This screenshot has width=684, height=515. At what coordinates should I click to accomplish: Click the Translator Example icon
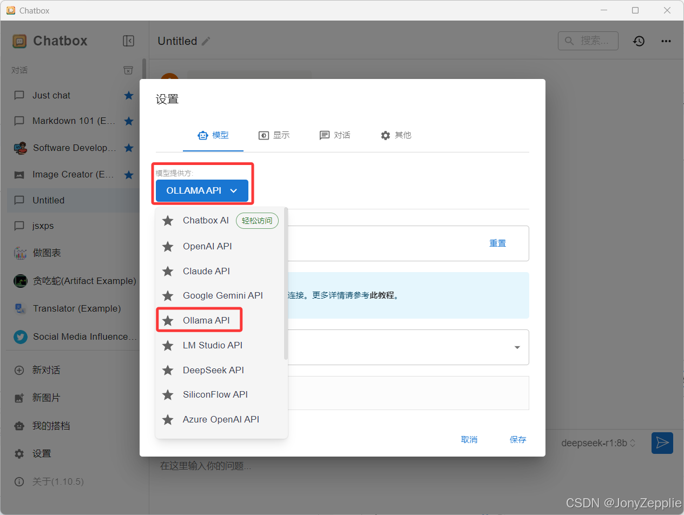coord(20,308)
